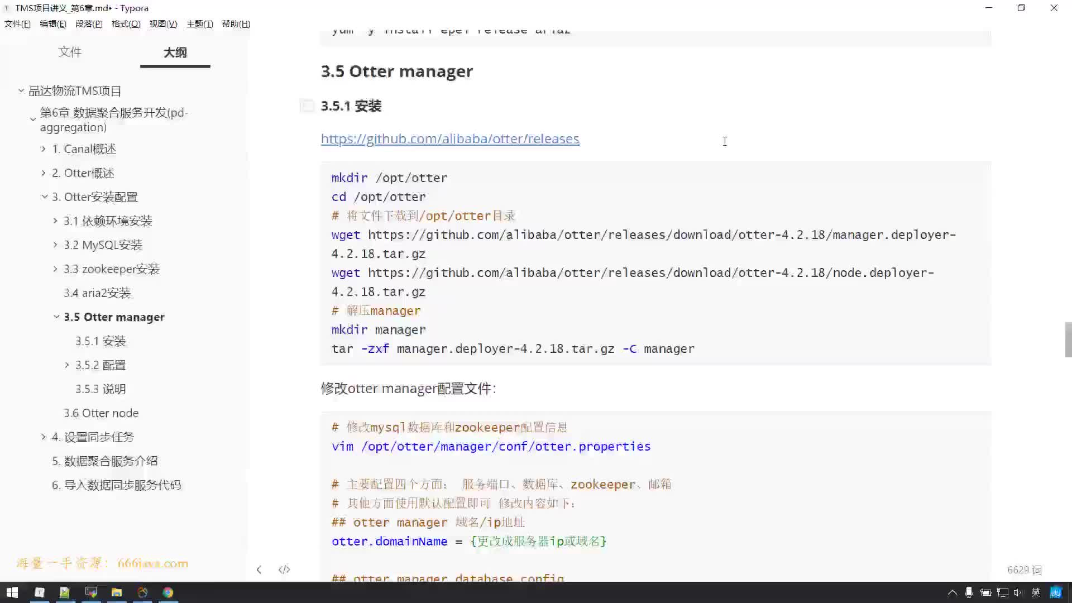This screenshot has width=1072, height=603.
Task: Collapse the 3.5 Otter manager node
Action: [56, 317]
